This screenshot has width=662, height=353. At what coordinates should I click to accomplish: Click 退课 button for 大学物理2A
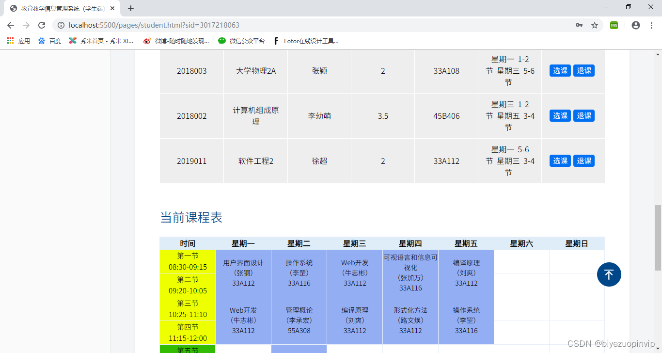click(584, 70)
